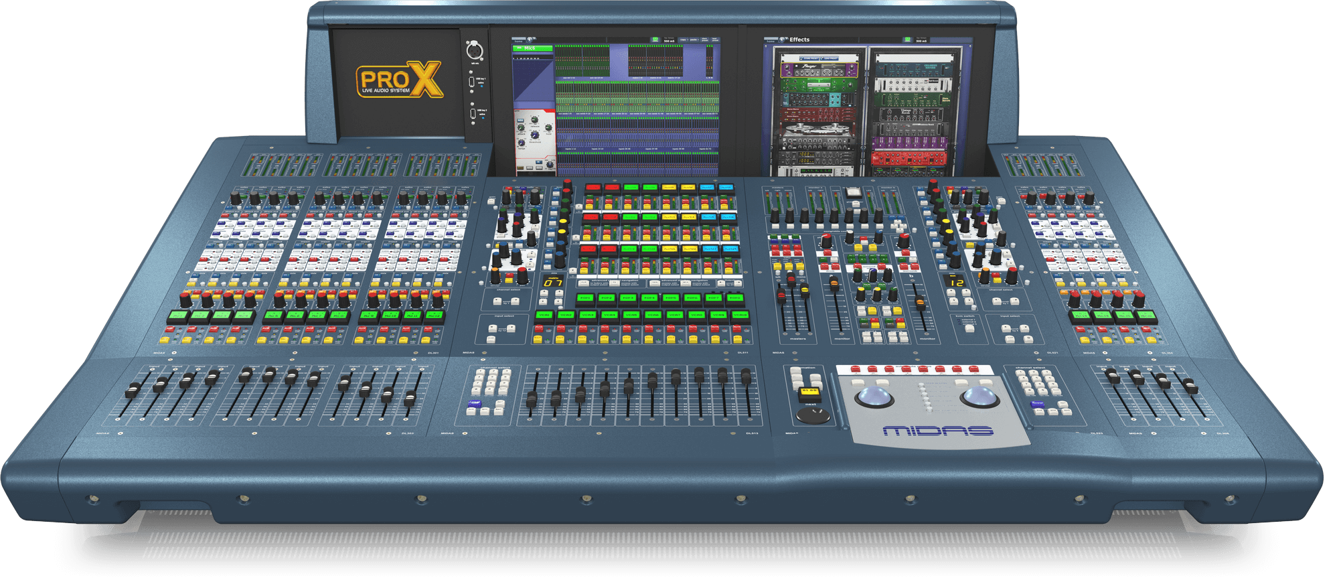Toggle the yellow solo under VCA1

[538, 340]
